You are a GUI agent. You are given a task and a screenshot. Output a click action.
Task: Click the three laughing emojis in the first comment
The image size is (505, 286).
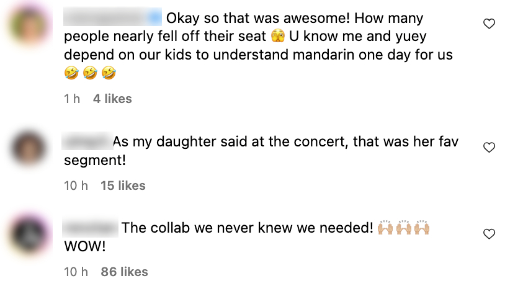[x=91, y=74]
